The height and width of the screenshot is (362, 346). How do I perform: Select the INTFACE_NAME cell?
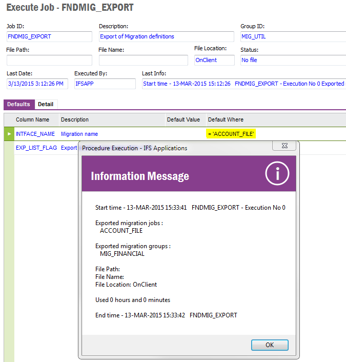pos(35,134)
